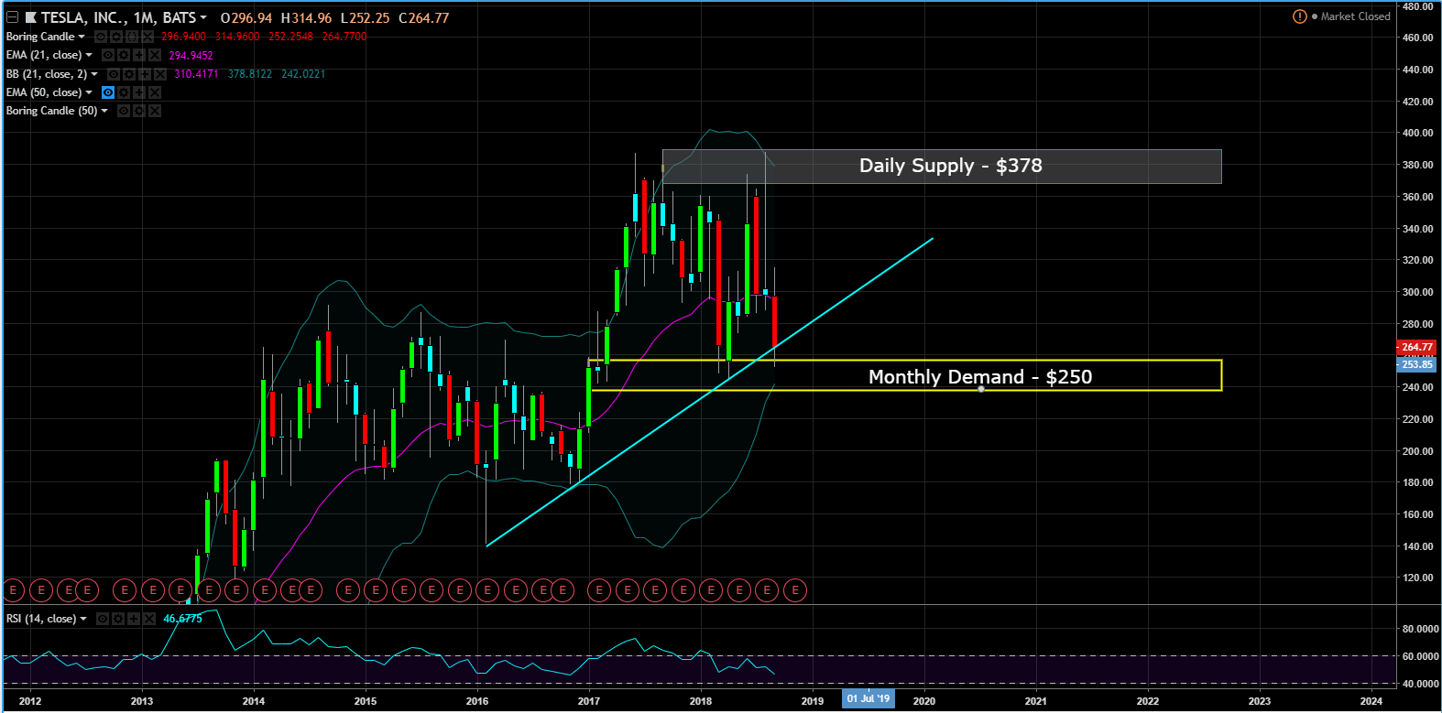Viewport: 1442px width, 713px height.
Task: Open RSI (14, close) settings gear
Action: (x=118, y=619)
